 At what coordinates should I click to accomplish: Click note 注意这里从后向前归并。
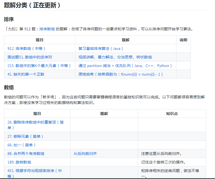point(162,154)
